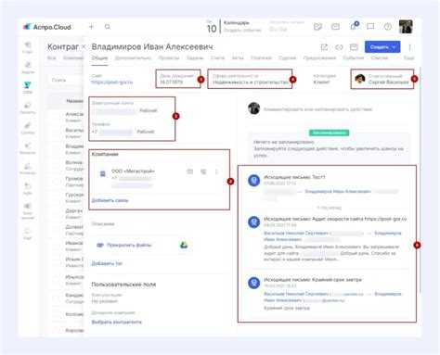
Task: Click the comment or plan action input field
Action: point(317,109)
